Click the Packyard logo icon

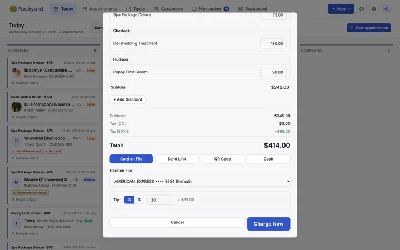click(x=13, y=9)
